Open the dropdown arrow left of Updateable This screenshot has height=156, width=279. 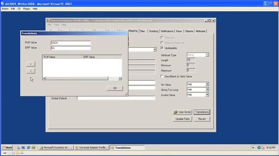point(155,49)
